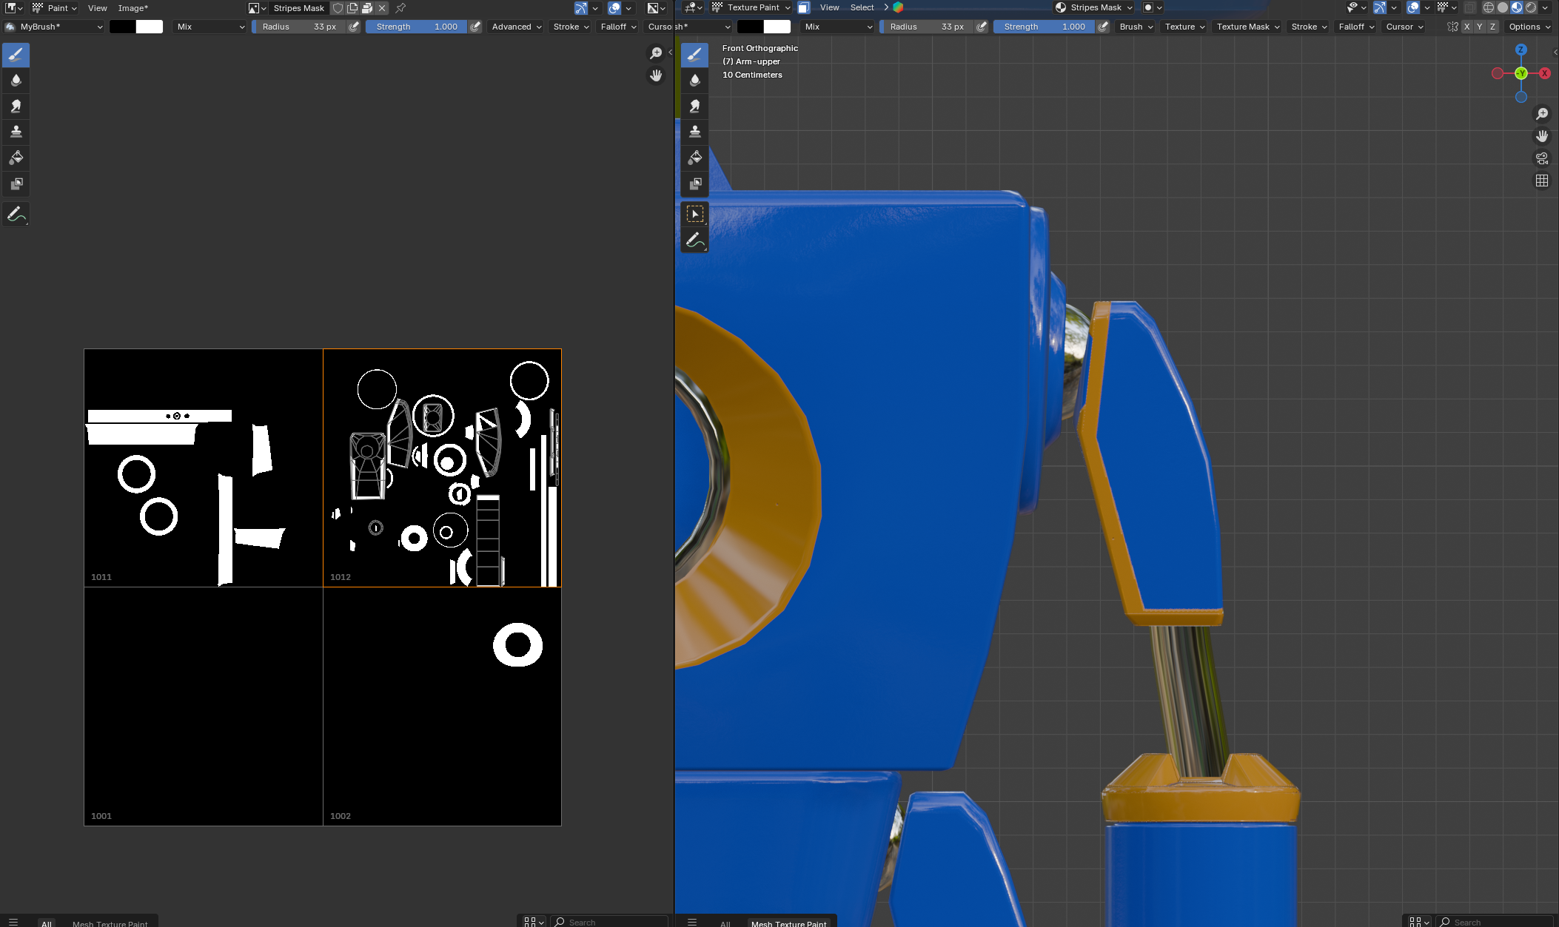Open the Select menu in 3D viewport

click(x=862, y=7)
